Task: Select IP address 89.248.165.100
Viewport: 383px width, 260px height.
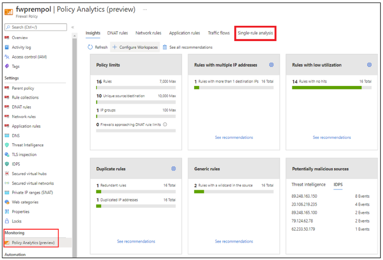Action: (x=304, y=213)
